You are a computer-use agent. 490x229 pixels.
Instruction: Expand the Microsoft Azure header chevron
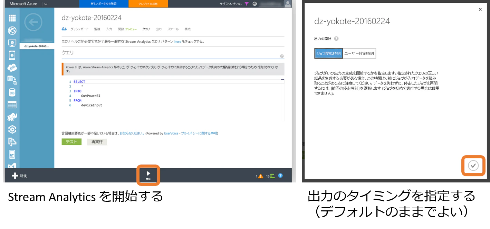pyautogui.click(x=46, y=4)
